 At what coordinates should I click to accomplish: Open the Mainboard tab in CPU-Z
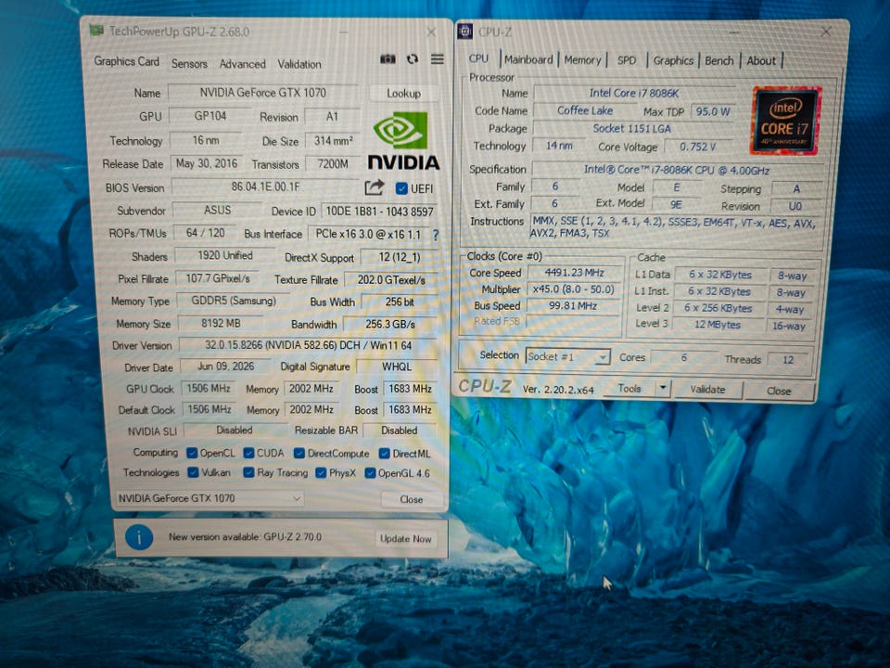click(528, 59)
